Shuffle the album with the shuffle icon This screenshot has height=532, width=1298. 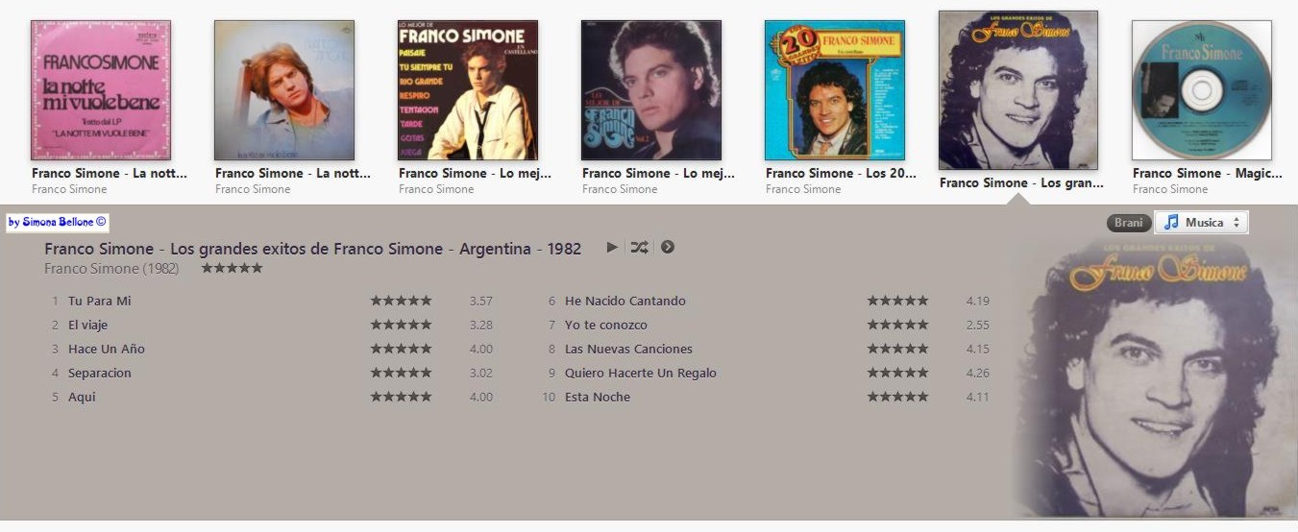[639, 248]
